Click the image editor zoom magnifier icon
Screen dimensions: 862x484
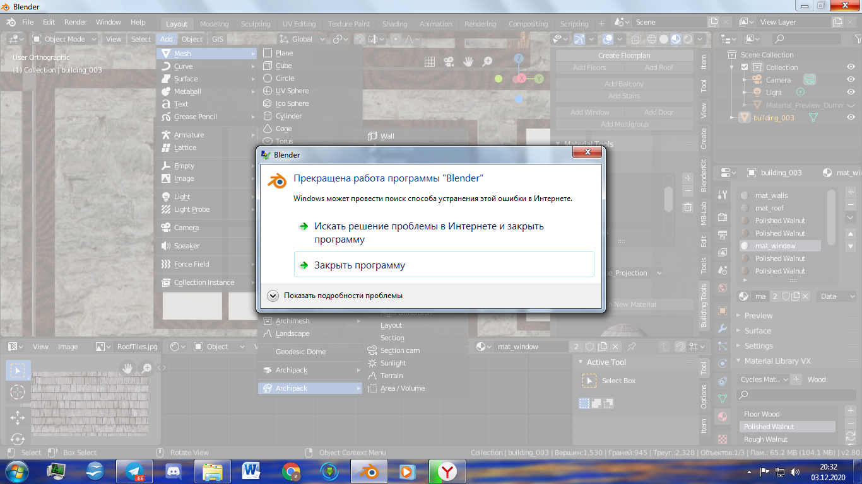coord(146,367)
